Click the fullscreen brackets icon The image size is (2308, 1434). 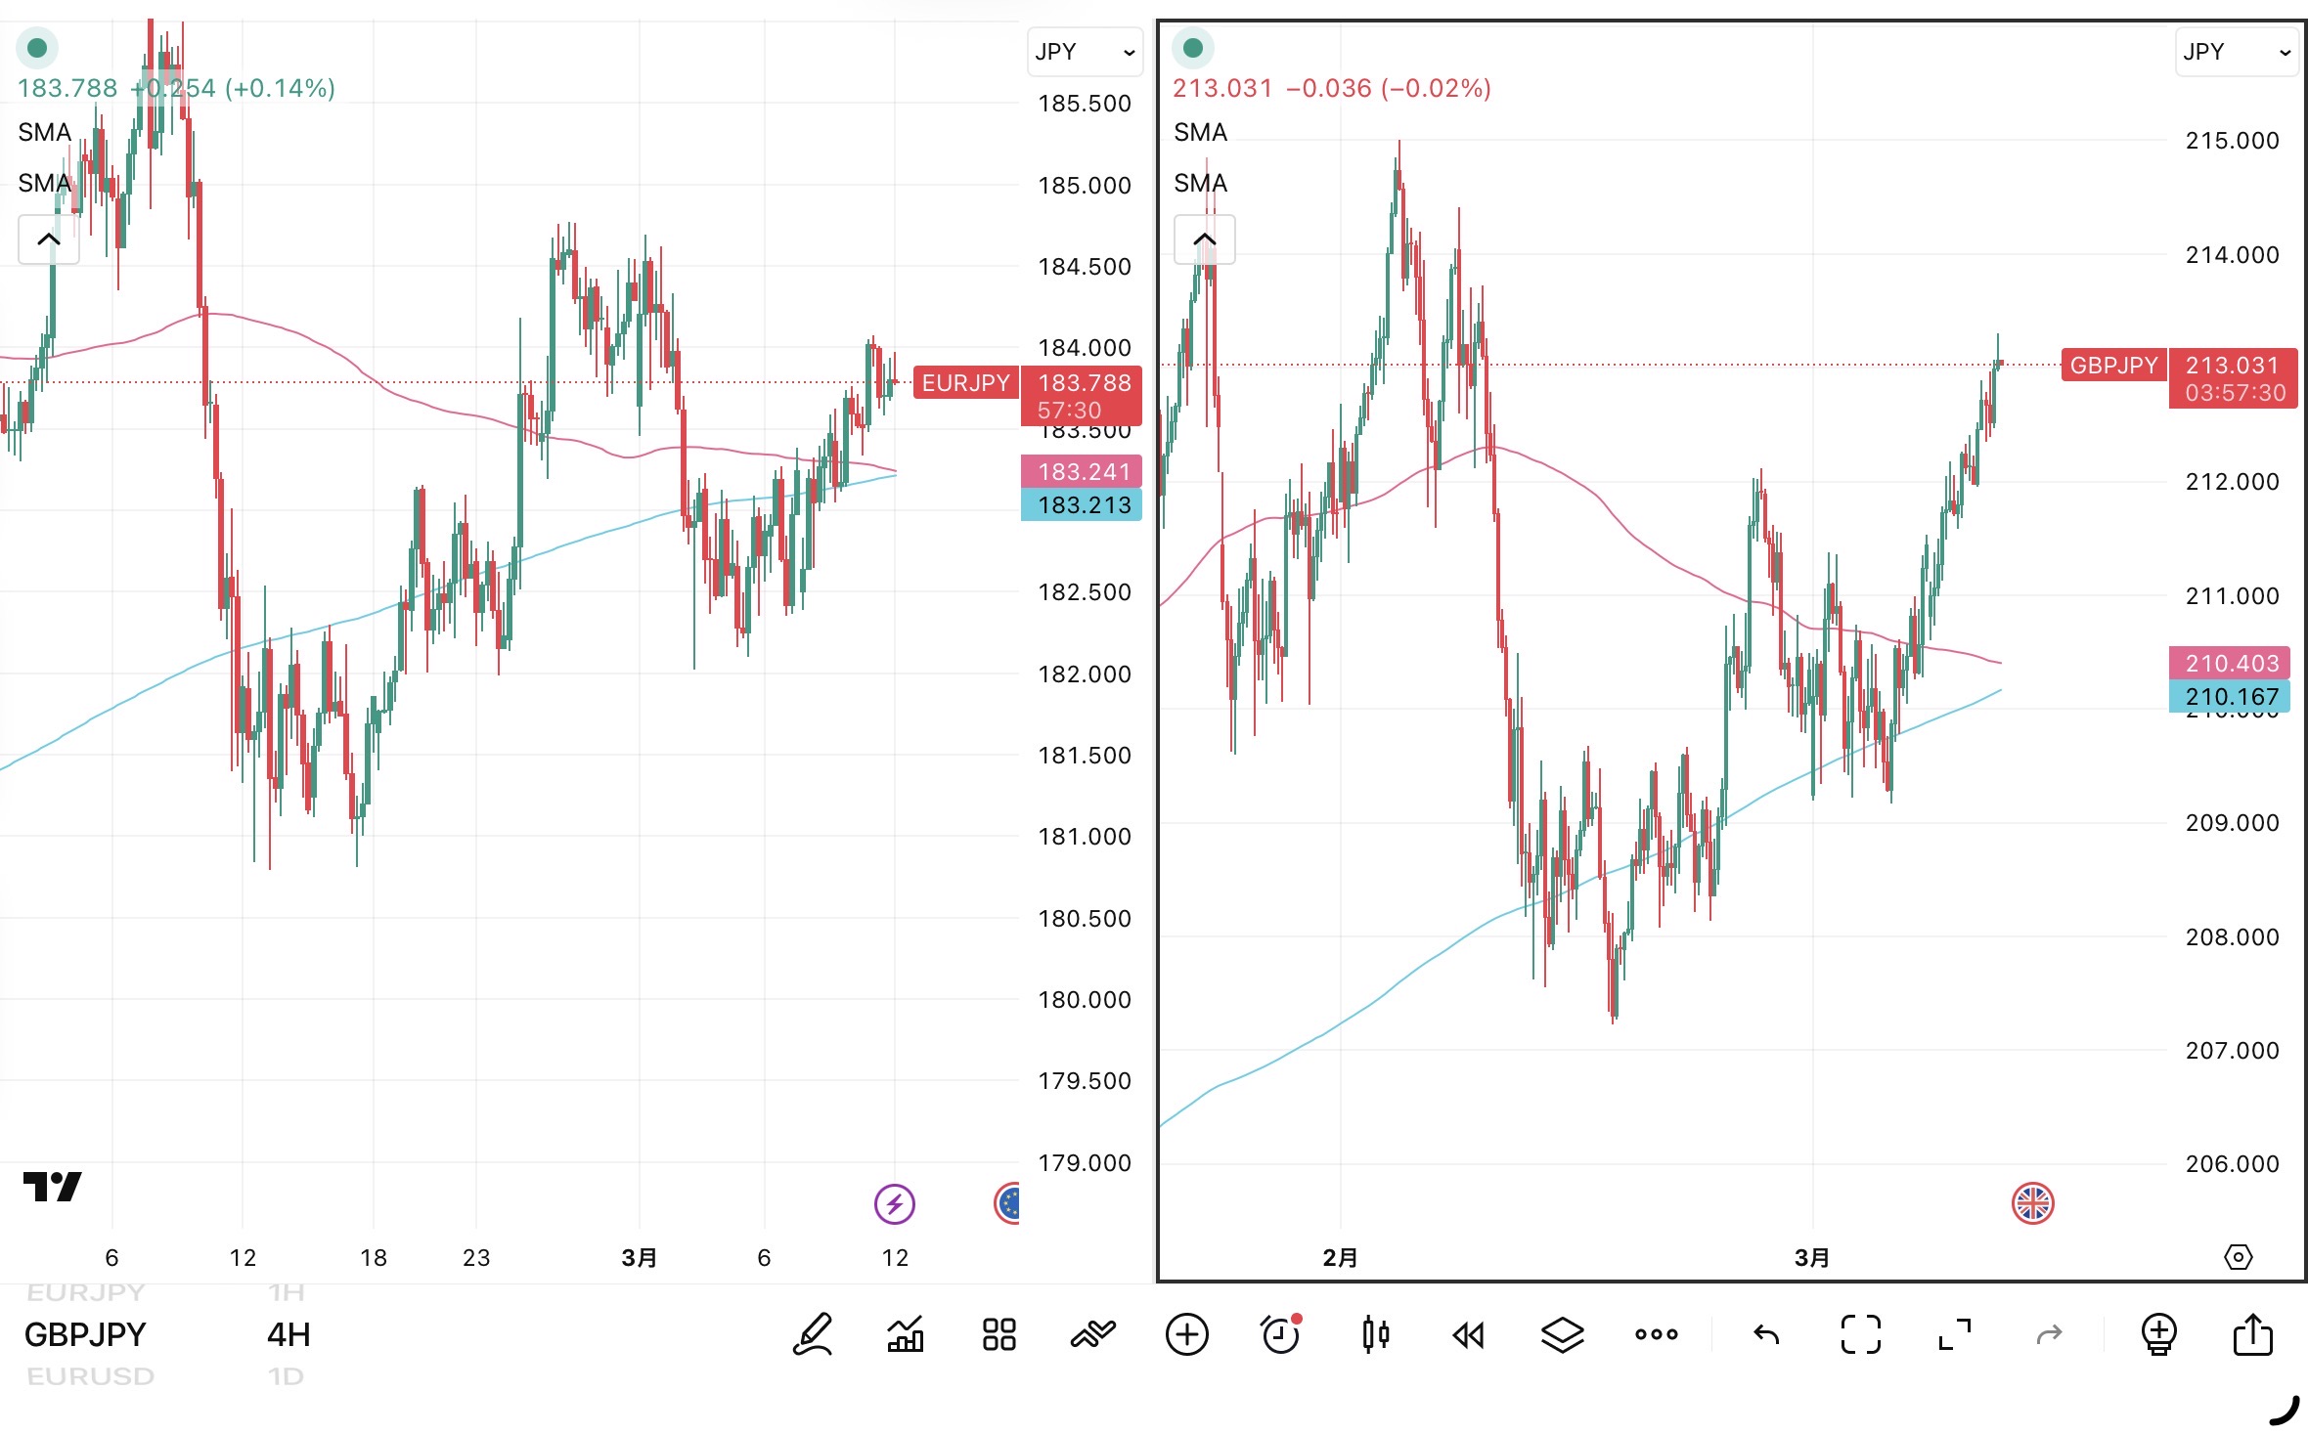tap(1860, 1334)
